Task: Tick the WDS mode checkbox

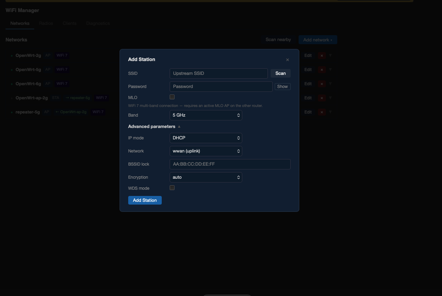Action: [172, 188]
